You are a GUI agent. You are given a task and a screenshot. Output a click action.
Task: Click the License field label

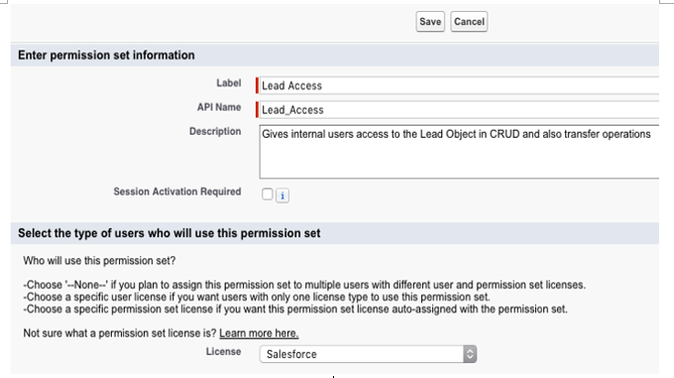click(223, 351)
